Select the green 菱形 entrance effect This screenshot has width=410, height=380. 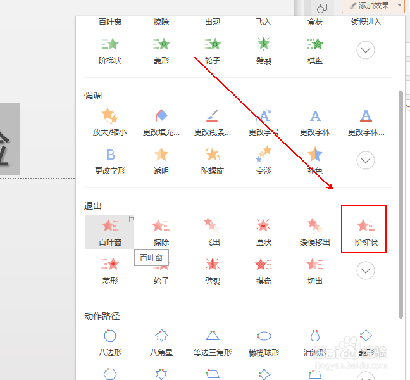(x=161, y=51)
